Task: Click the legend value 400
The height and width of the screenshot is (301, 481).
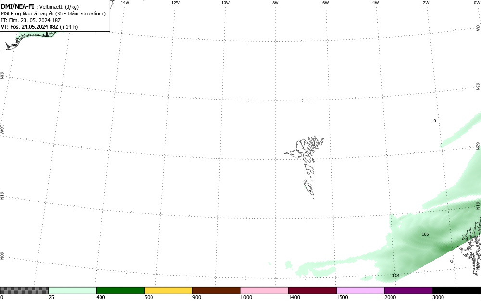Action: click(x=101, y=297)
